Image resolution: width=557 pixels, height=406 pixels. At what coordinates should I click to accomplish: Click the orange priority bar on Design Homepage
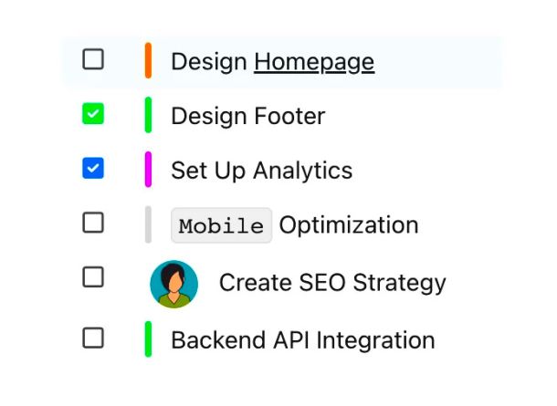point(148,60)
